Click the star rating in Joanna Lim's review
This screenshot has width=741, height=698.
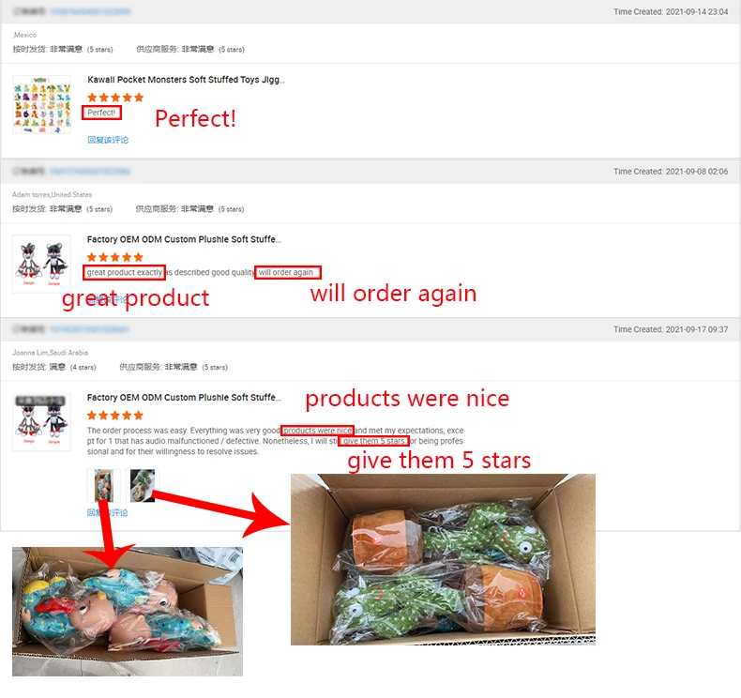click(x=114, y=416)
